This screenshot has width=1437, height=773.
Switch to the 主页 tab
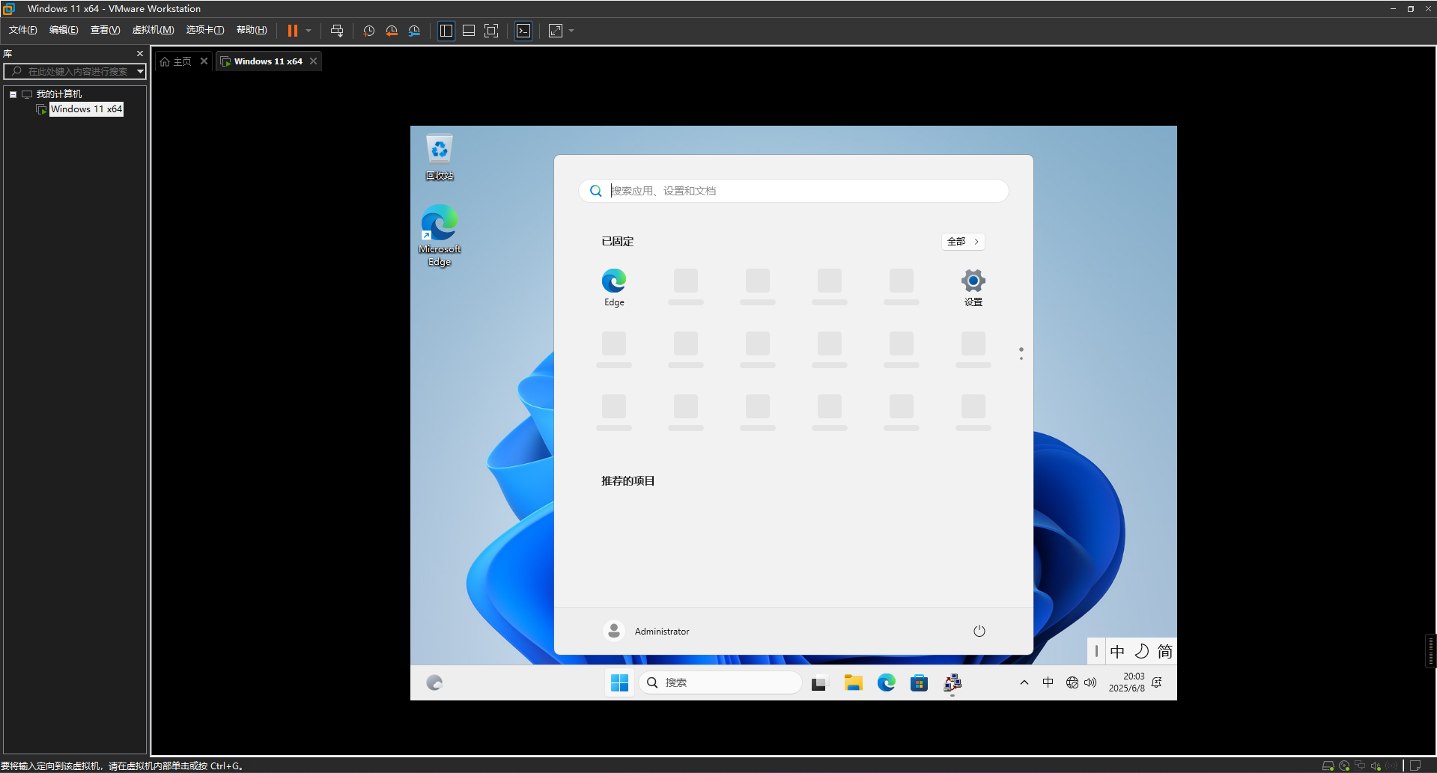(x=180, y=61)
